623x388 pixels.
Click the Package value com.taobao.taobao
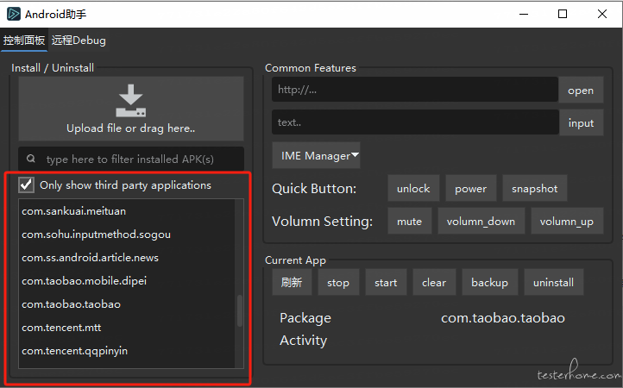pos(503,317)
